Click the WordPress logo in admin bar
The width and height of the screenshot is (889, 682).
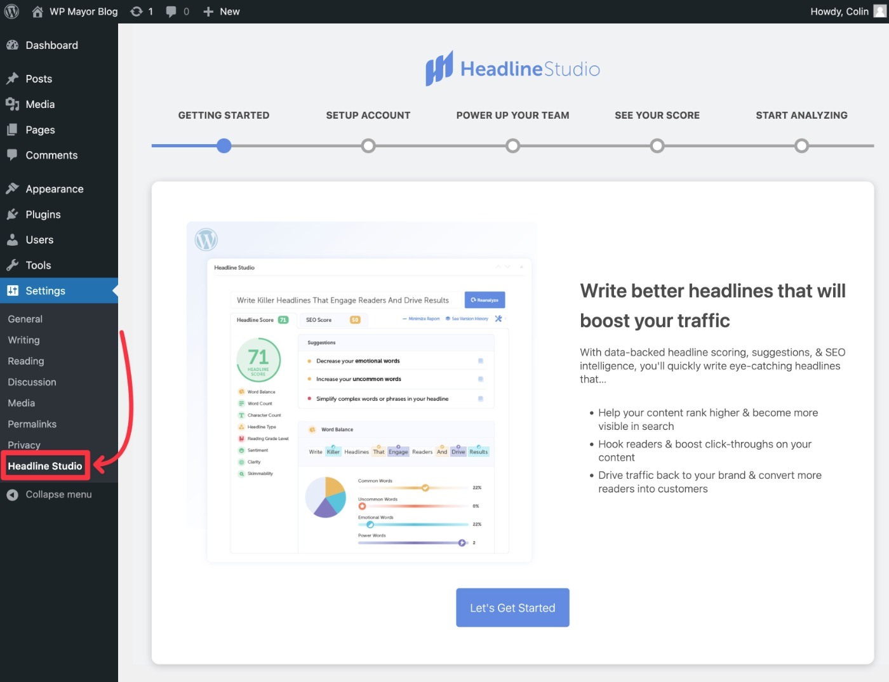11,11
